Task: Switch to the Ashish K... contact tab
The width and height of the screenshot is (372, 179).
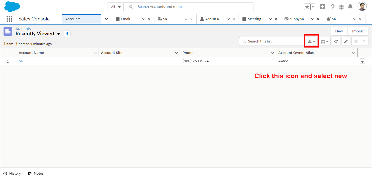Action: (211, 19)
